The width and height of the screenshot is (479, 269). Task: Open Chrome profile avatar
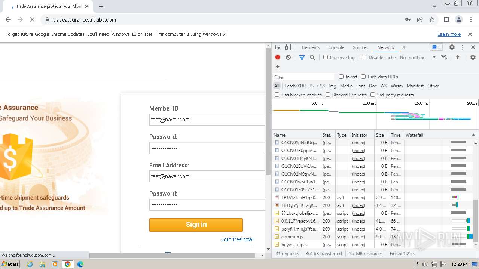pos(459,20)
